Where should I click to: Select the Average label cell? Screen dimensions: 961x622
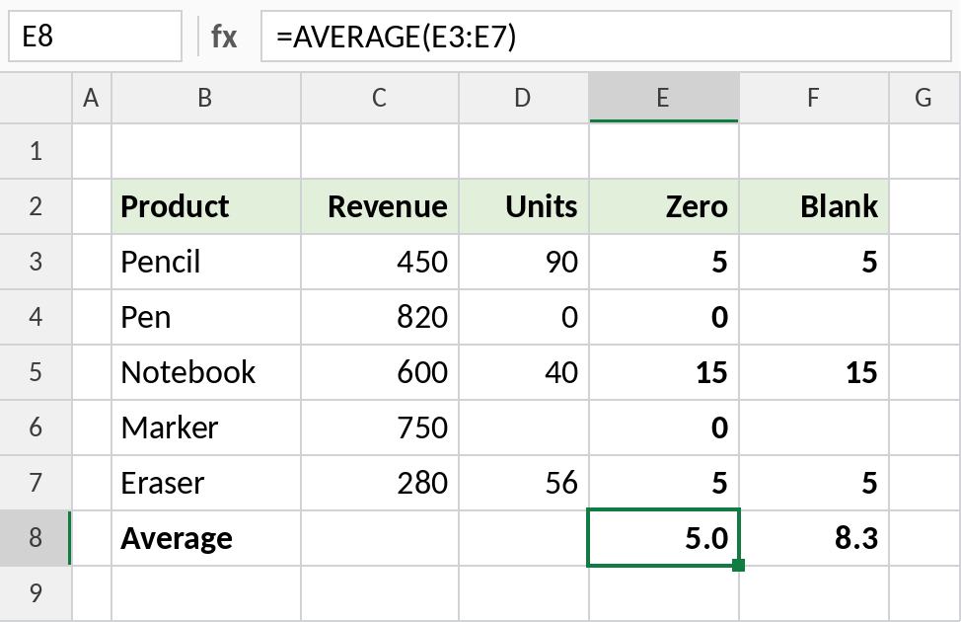206,537
